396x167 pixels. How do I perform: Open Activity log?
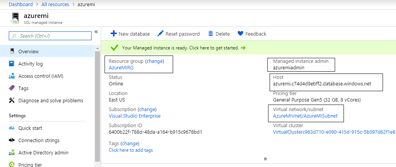[31, 64]
